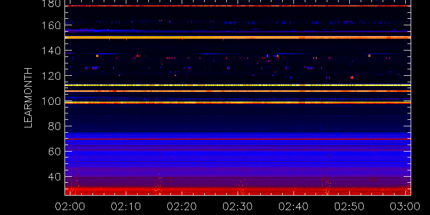The height and width of the screenshot is (215, 430).
Task: Click the 02:00 time axis label
Action: [70, 206]
